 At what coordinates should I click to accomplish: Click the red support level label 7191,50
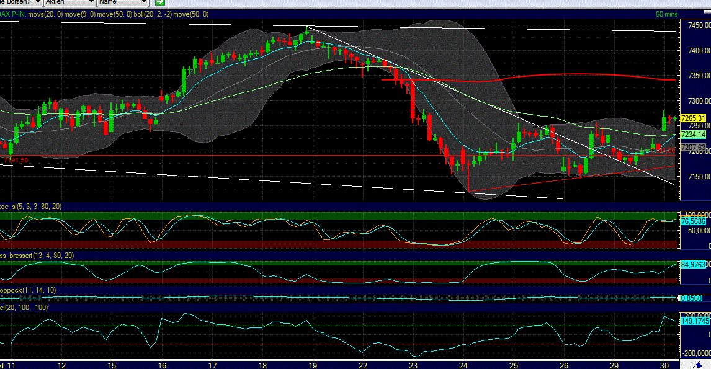[x=16, y=161]
